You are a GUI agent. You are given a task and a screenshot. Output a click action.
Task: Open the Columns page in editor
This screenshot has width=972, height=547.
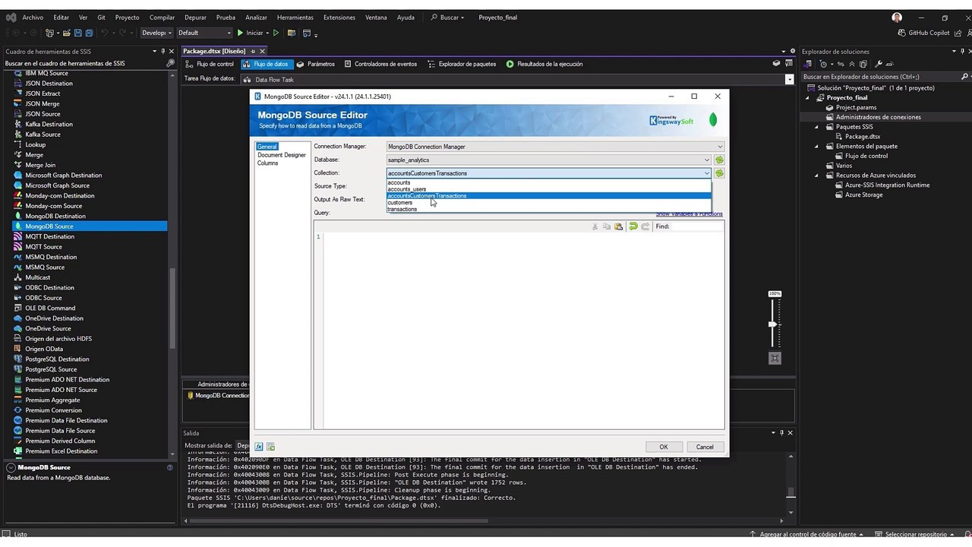tap(267, 163)
